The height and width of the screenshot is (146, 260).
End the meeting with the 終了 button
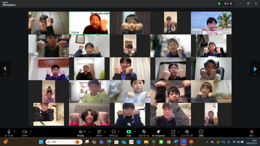point(251,132)
